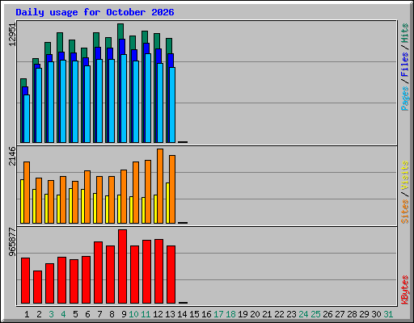Click the tallest orange sites bar on day 12
Image resolution: width=414 pixels, height=323 pixels.
(160, 186)
